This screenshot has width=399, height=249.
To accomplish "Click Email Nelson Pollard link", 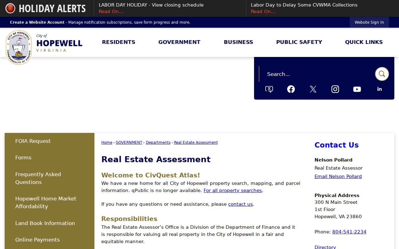I will pyautogui.click(x=338, y=176).
